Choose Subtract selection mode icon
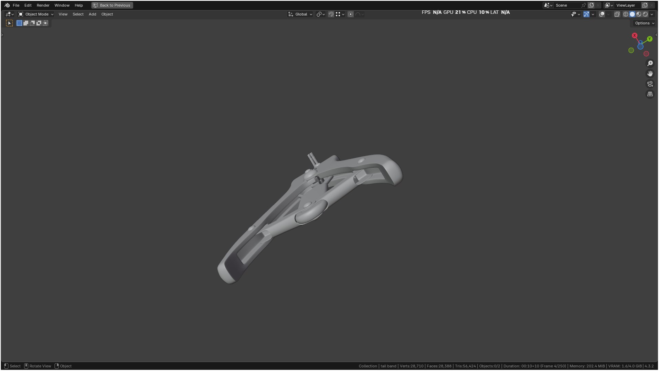The width and height of the screenshot is (659, 371). point(32,23)
